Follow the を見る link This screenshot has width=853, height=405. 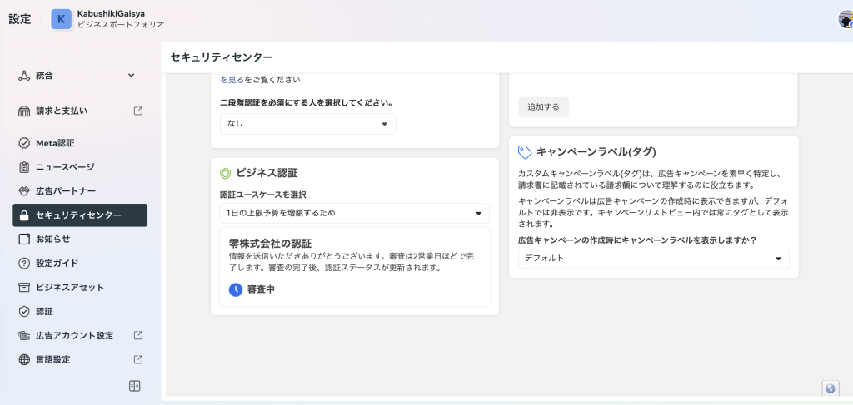coord(232,80)
